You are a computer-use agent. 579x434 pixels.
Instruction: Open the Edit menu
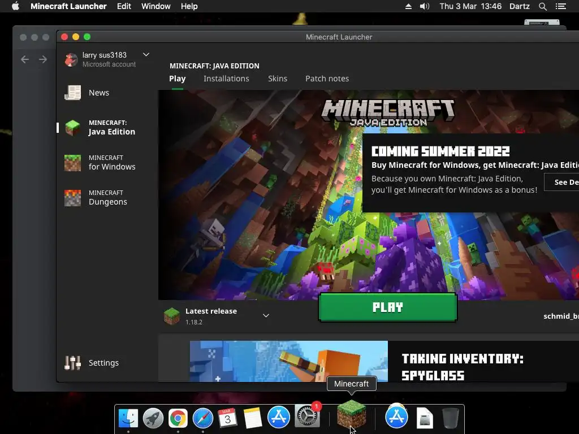coord(124,6)
